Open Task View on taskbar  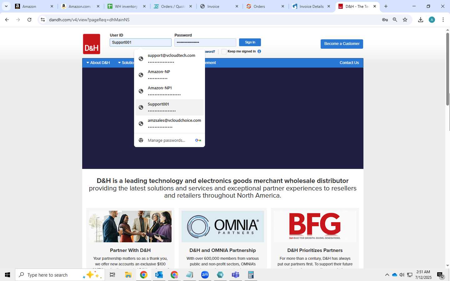[x=112, y=275]
